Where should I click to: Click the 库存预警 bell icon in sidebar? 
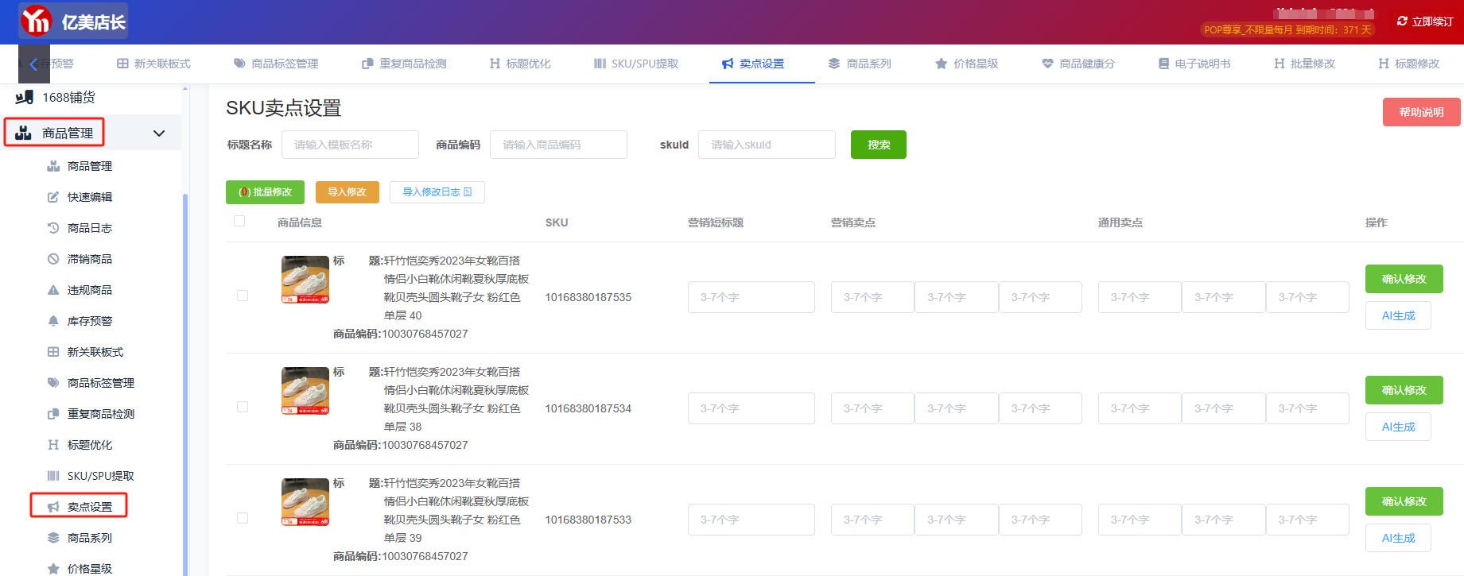(53, 321)
